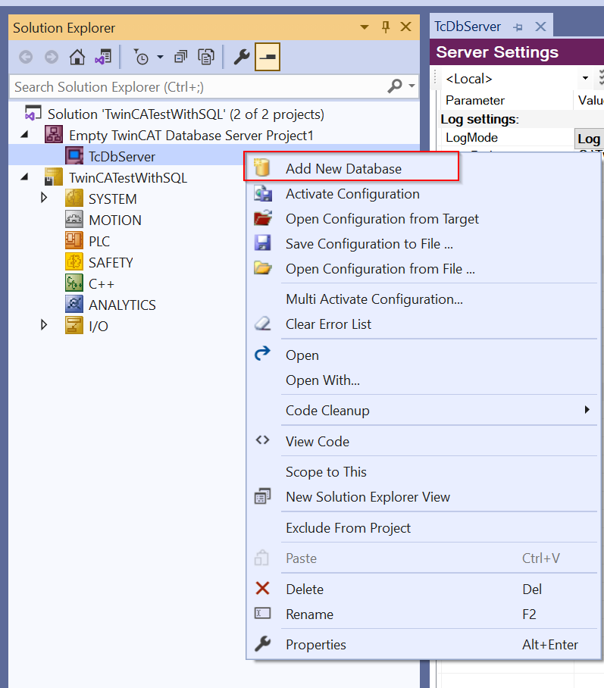Click the SYSTEM node icon
Image resolution: width=604 pixels, height=688 pixels.
click(x=74, y=199)
